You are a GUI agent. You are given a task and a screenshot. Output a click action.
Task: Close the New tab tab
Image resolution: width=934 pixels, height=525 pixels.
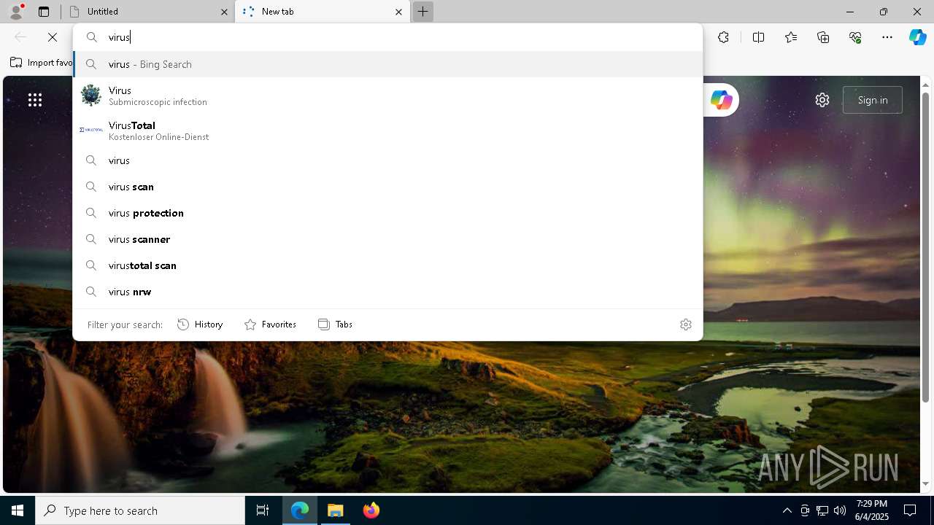[398, 12]
